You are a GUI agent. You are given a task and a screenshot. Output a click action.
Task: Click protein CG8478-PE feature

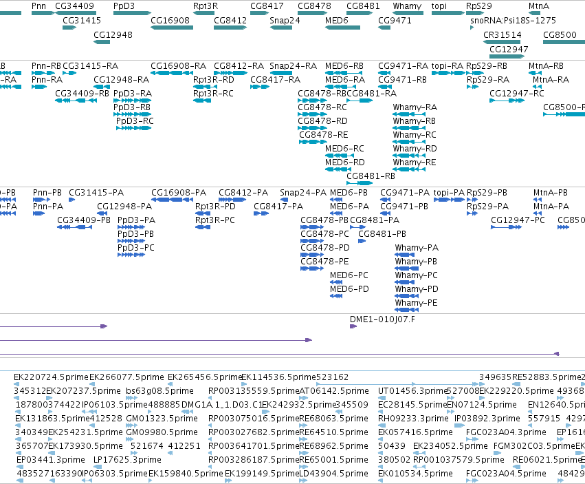click(312, 269)
